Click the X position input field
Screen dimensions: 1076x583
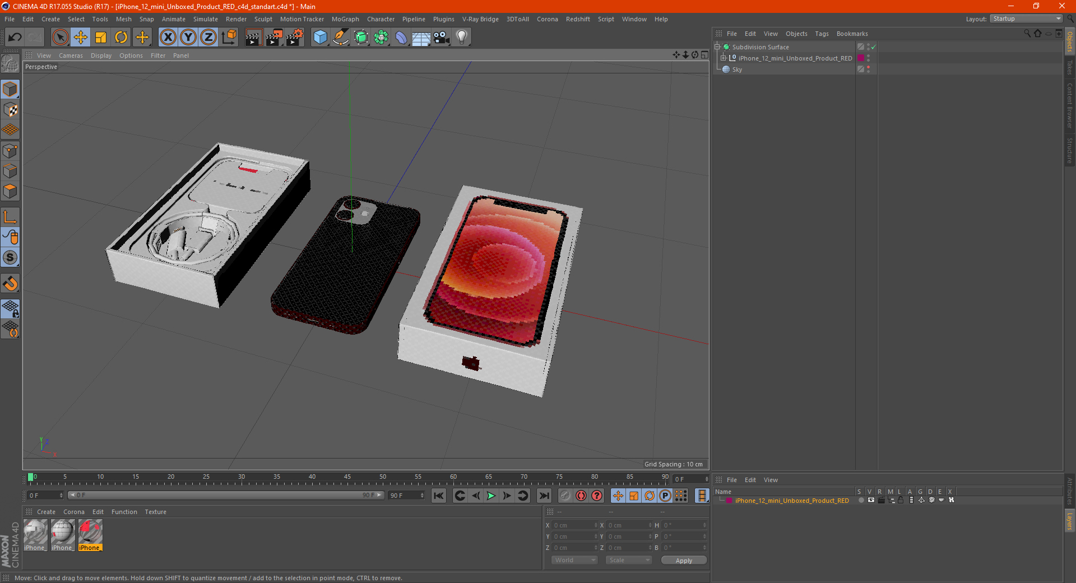575,525
